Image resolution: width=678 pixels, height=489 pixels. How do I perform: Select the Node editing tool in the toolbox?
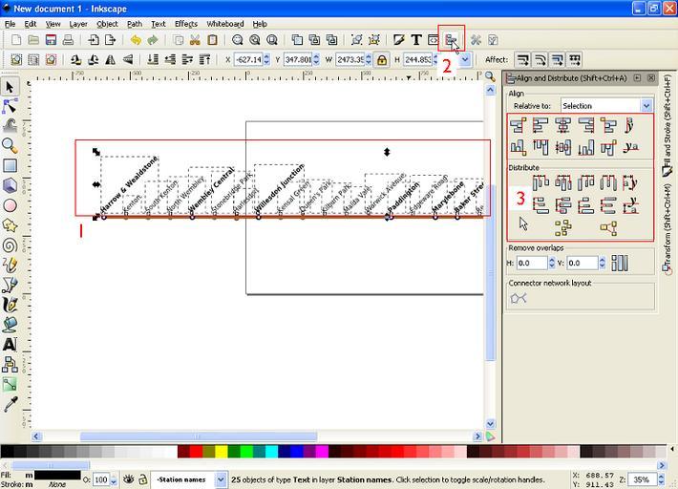(10, 106)
